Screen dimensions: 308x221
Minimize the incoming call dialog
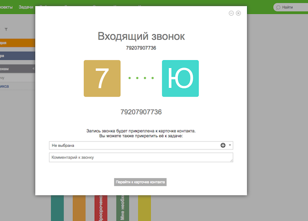coord(231,13)
